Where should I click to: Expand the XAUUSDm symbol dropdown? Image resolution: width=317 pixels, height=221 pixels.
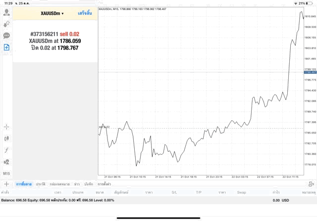click(x=52, y=13)
